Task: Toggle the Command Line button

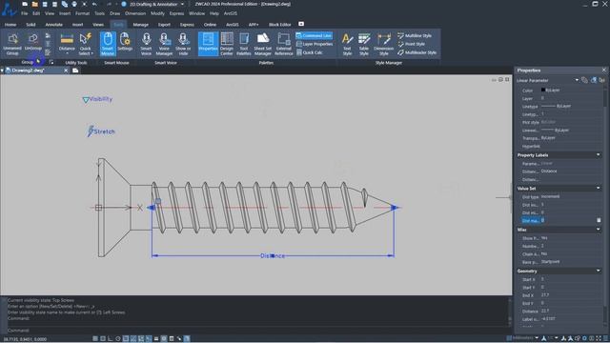Action: pos(314,36)
